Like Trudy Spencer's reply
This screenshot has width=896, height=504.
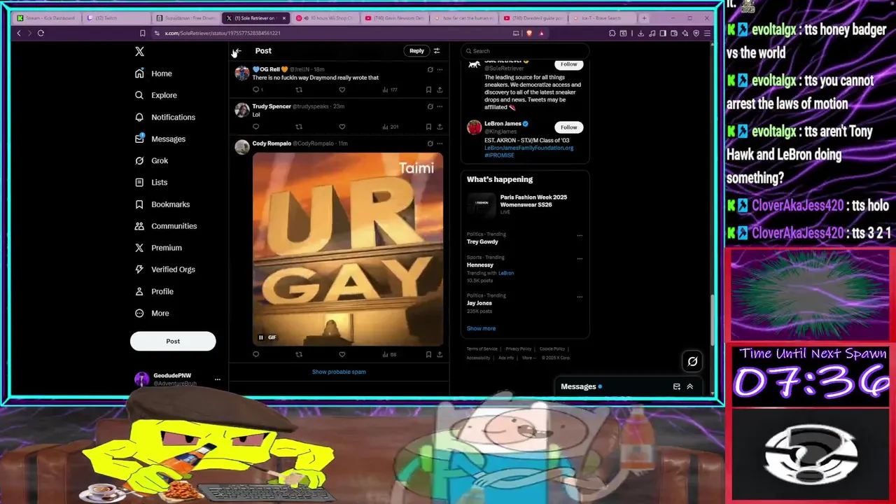342,127
